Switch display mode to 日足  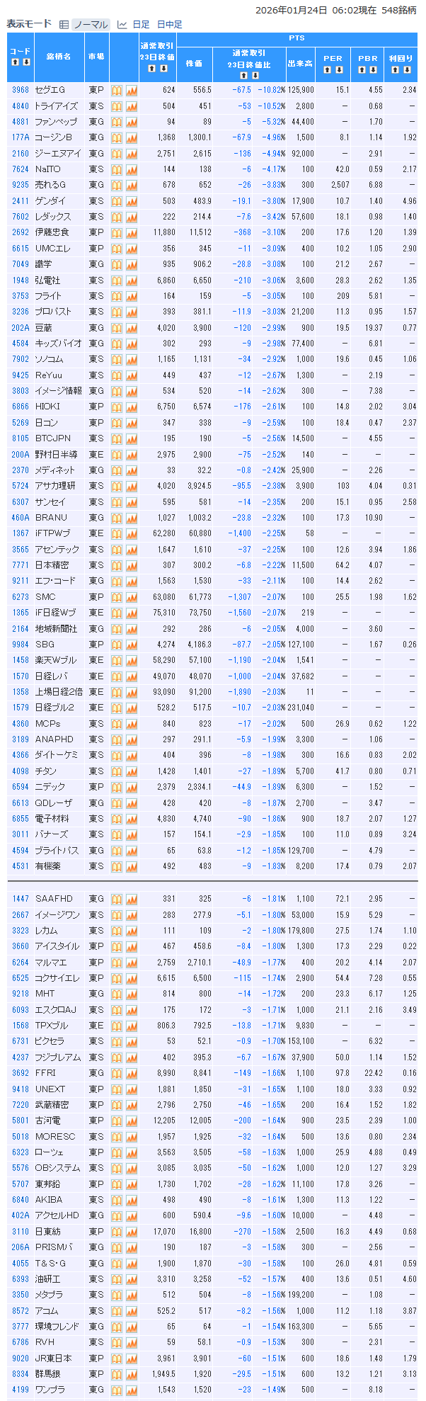click(140, 25)
